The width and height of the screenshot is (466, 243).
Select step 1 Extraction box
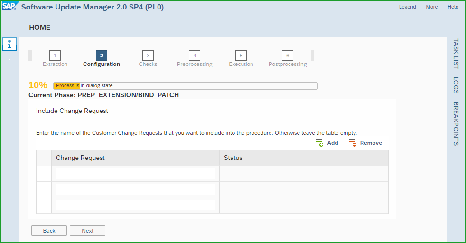(55, 56)
